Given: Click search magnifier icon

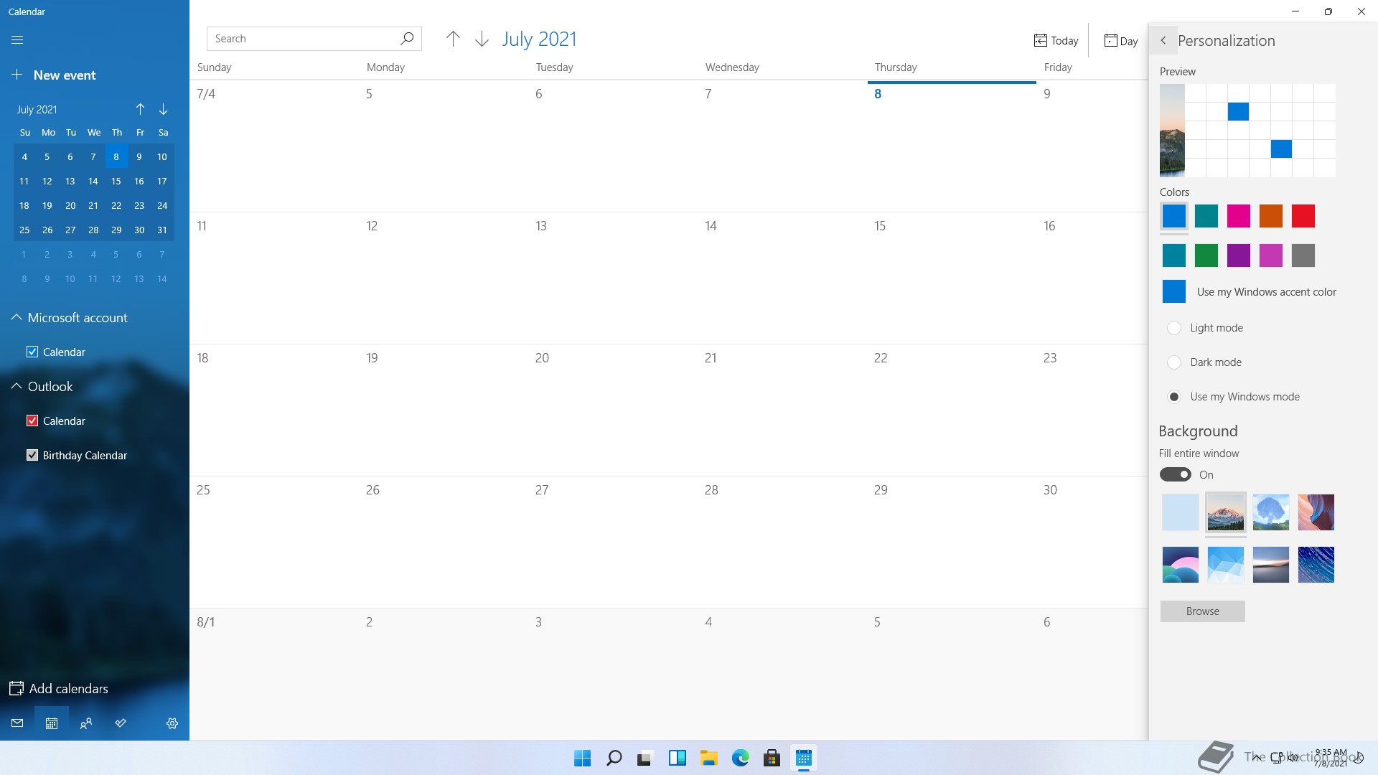Looking at the screenshot, I should pos(407,38).
